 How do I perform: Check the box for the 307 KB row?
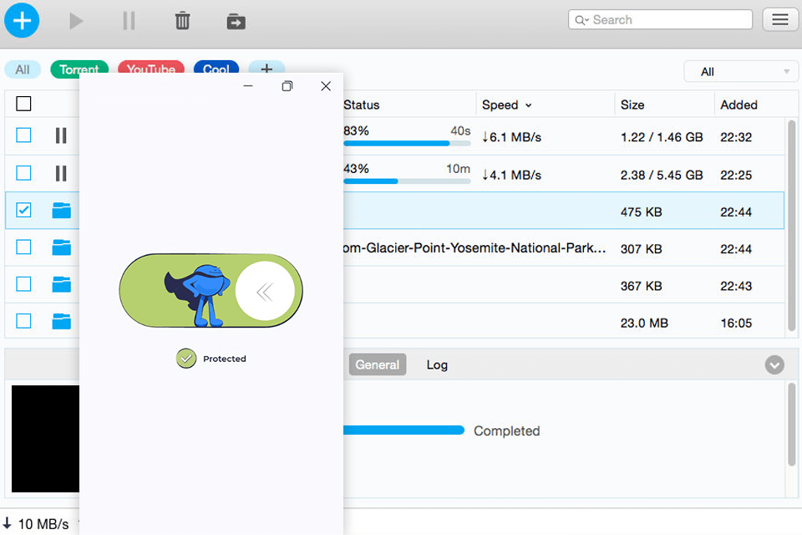point(23,247)
